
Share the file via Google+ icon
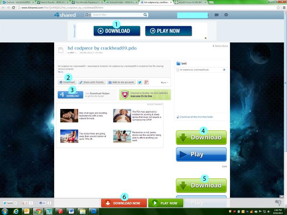coord(146,82)
